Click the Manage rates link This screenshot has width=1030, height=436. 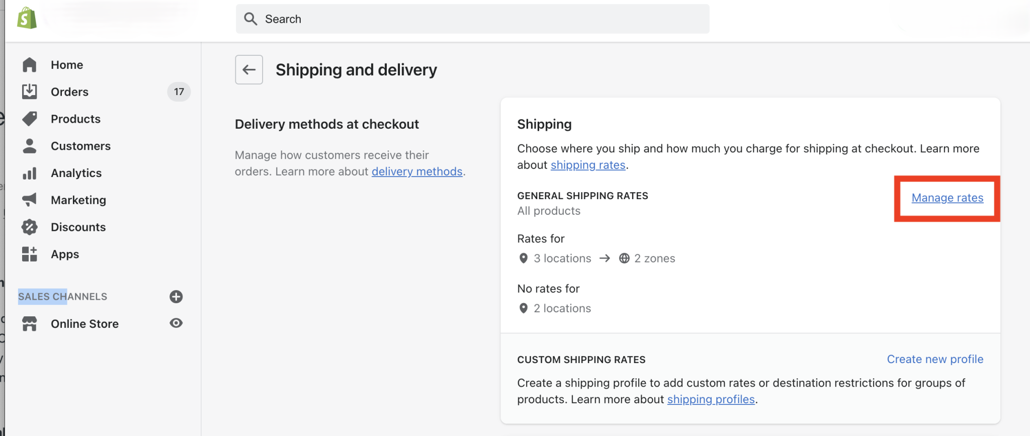coord(948,198)
